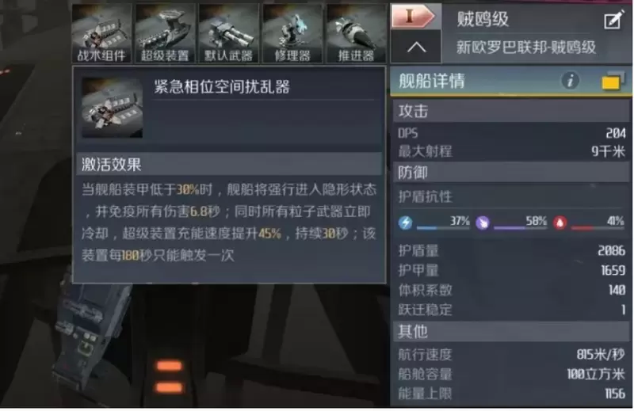Click the 紧急相位空间扰乱器 thumbnail image

point(113,108)
